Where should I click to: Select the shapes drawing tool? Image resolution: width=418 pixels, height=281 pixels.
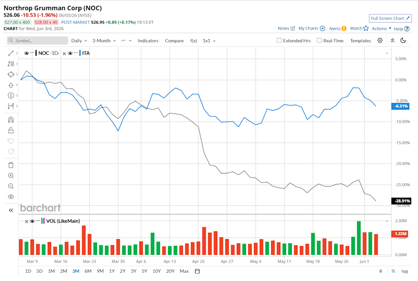click(x=10, y=74)
